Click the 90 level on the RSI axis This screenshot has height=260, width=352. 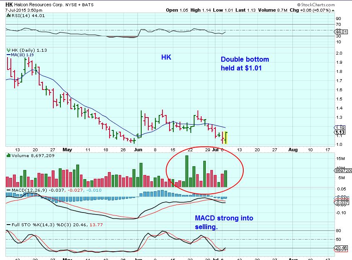[x=338, y=19]
